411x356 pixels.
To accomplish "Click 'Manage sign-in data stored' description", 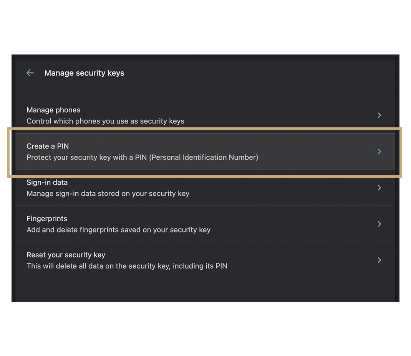I will [x=108, y=194].
